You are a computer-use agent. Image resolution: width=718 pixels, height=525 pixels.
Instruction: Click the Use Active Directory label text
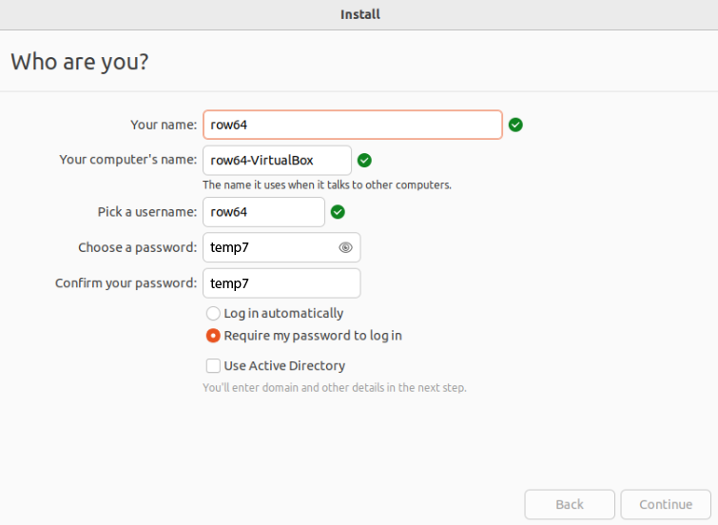tap(284, 366)
